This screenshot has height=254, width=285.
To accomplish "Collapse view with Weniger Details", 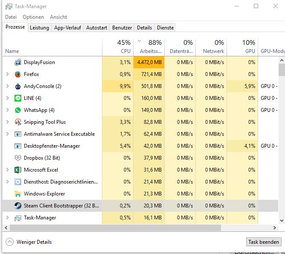I will (x=29, y=242).
